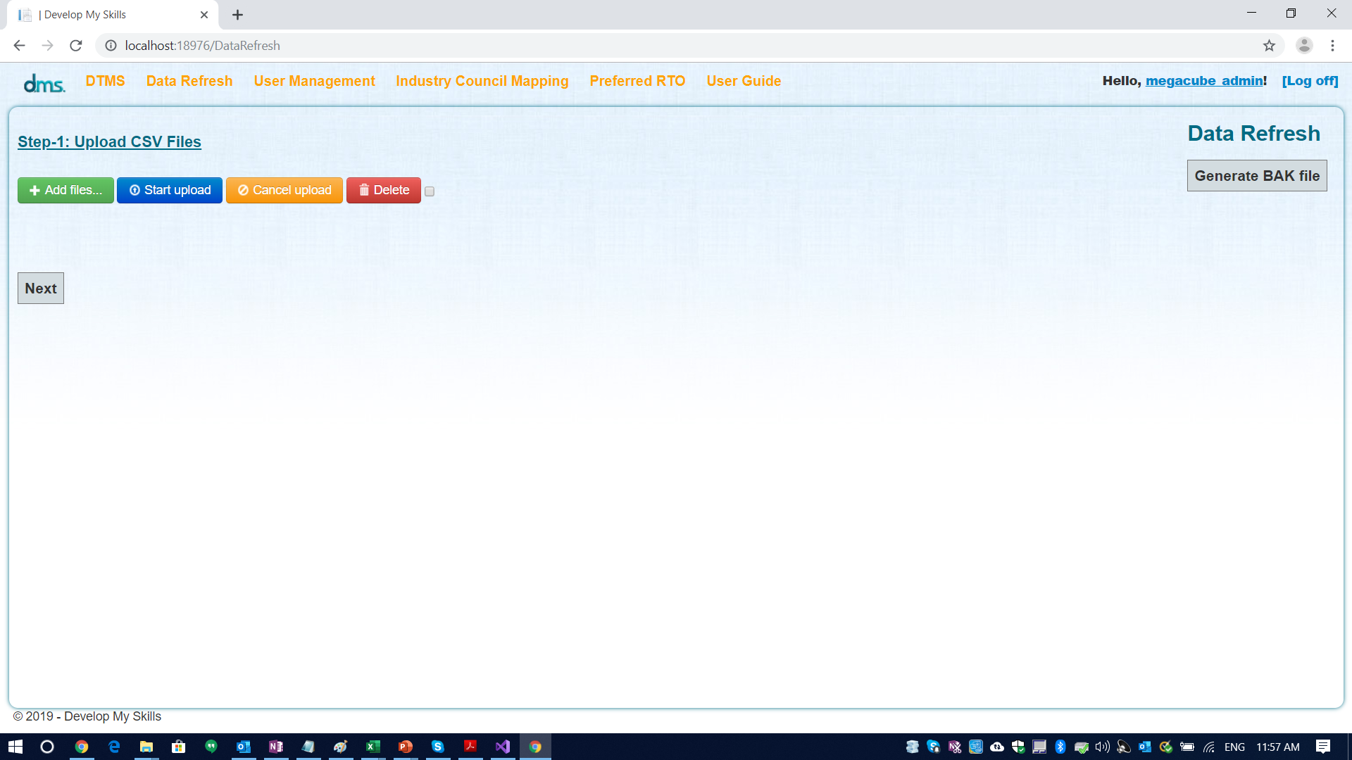Open Chrome's three-dot menu

click(x=1332, y=46)
